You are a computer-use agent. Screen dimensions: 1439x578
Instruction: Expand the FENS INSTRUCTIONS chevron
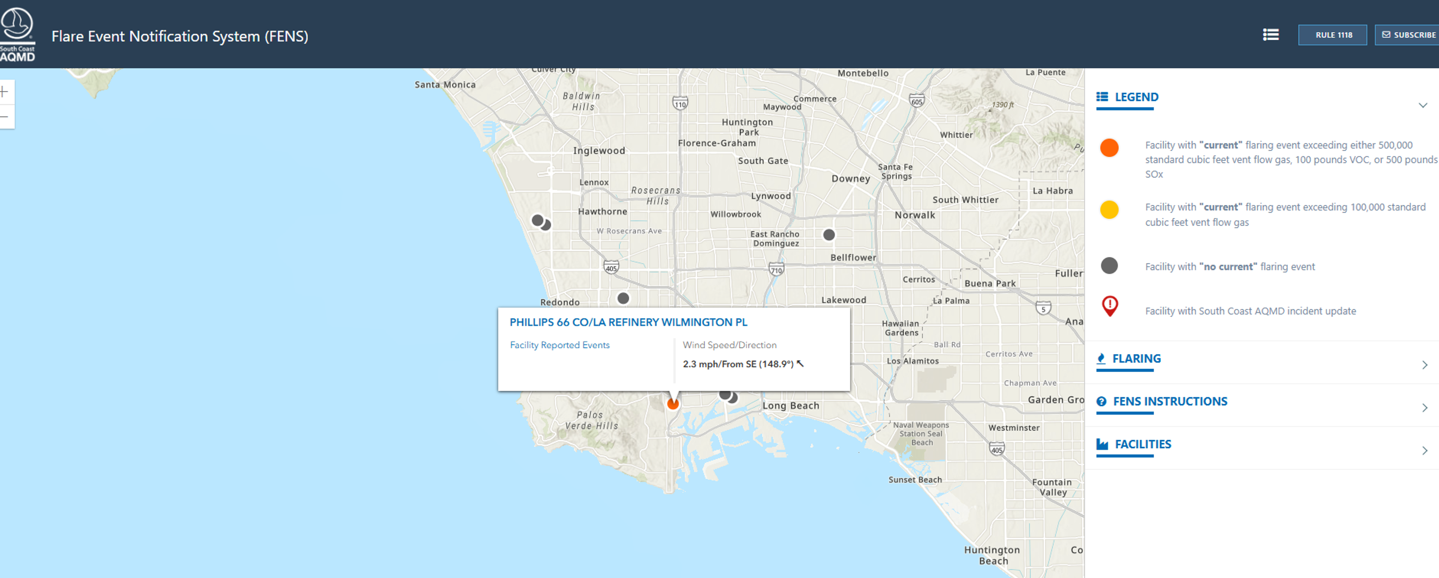pyautogui.click(x=1424, y=408)
